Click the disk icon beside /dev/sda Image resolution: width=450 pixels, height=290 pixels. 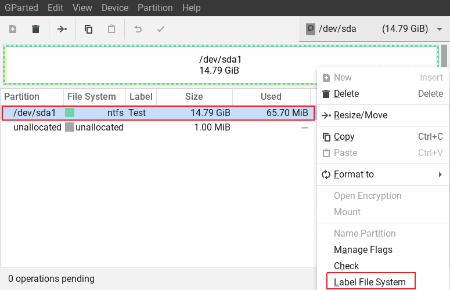[311, 29]
